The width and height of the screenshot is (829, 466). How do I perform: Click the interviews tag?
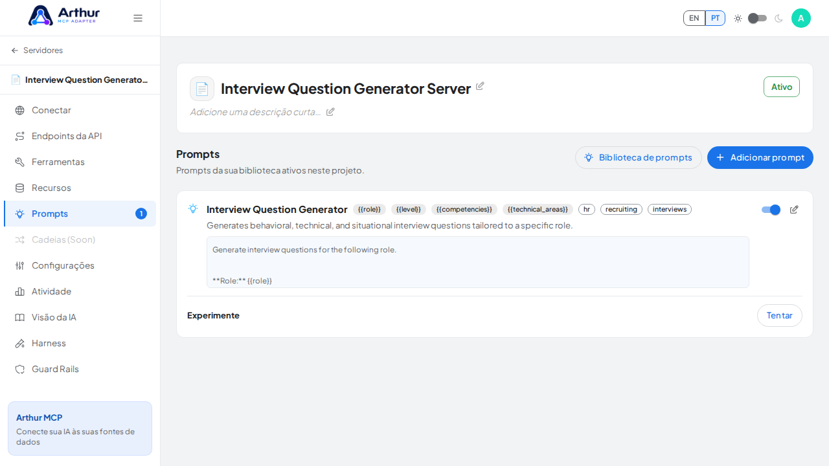(x=670, y=210)
